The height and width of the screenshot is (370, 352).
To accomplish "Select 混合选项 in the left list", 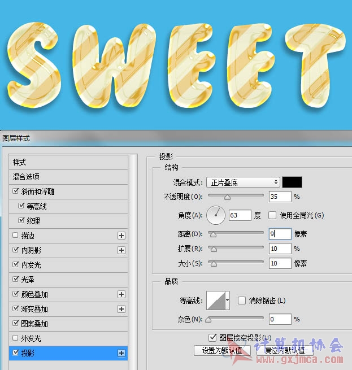I will click(x=68, y=177).
